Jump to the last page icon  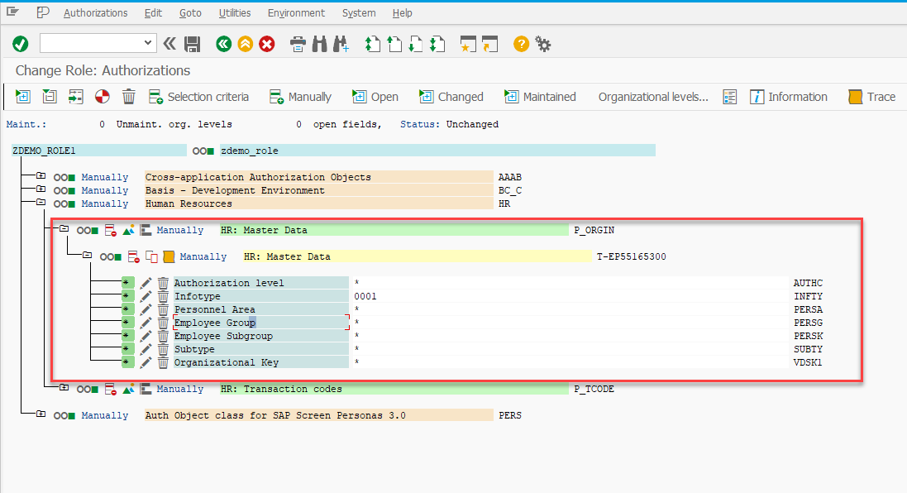coord(437,44)
